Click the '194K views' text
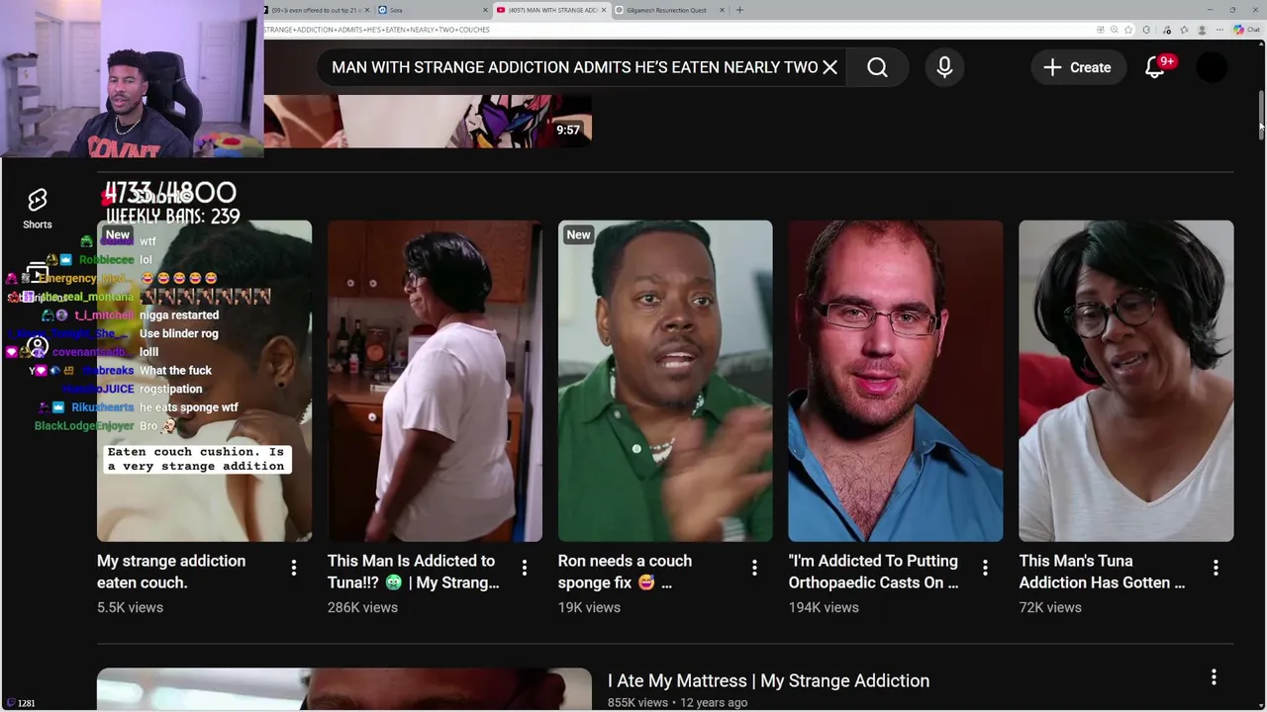This screenshot has width=1267, height=712. (x=824, y=607)
